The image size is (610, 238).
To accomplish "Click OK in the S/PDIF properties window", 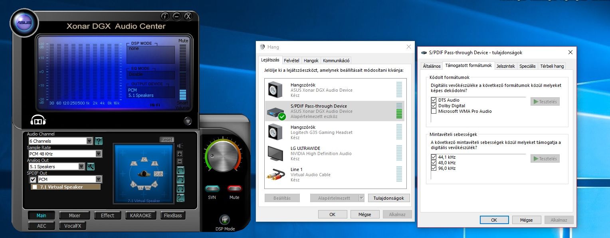I will click(x=494, y=220).
